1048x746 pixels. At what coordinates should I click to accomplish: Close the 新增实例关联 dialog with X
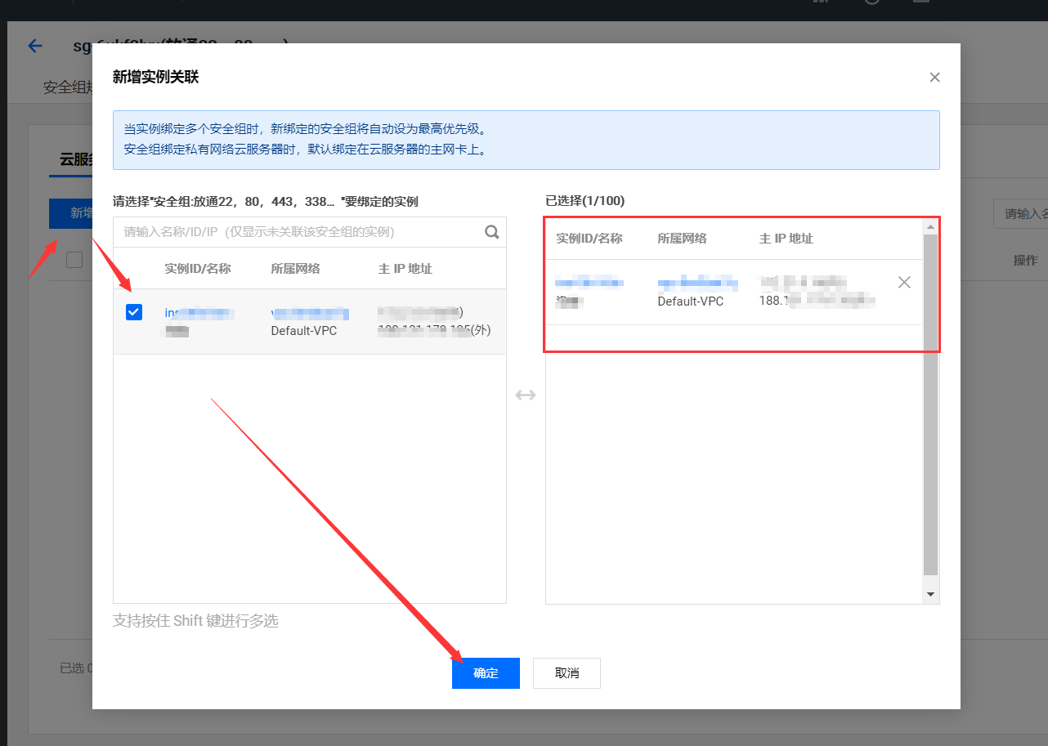pyautogui.click(x=934, y=78)
